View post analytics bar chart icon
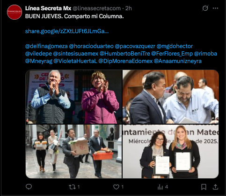 160,187
